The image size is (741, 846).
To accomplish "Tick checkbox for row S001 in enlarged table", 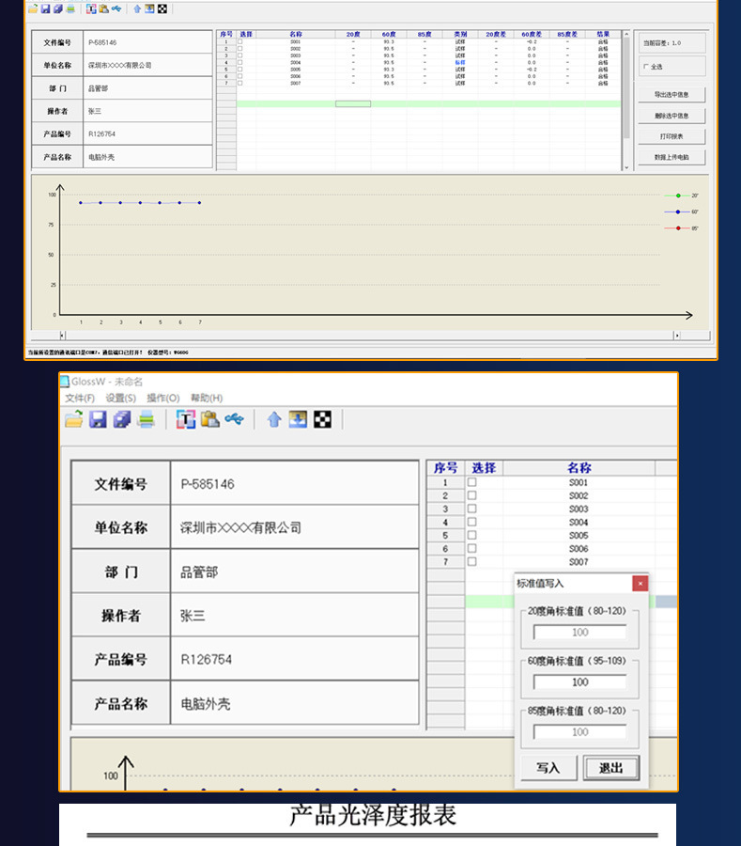I will click(x=472, y=482).
